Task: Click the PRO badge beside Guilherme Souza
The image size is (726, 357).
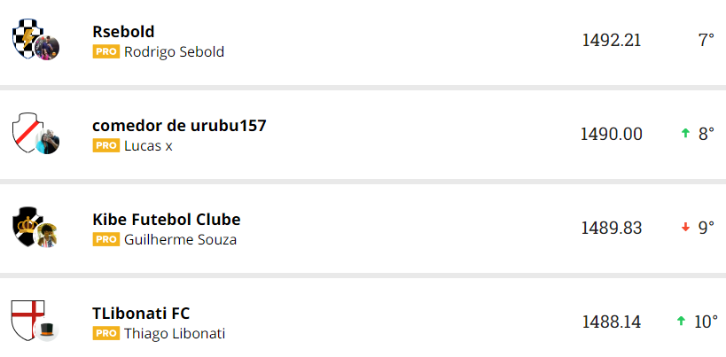Action: (x=105, y=239)
